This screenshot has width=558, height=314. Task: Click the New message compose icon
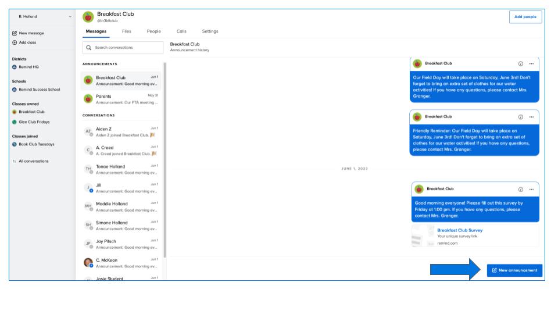tap(15, 33)
